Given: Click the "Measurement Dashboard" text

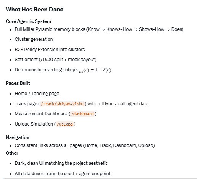Looking at the screenshot, I should pyautogui.click(x=41, y=114).
